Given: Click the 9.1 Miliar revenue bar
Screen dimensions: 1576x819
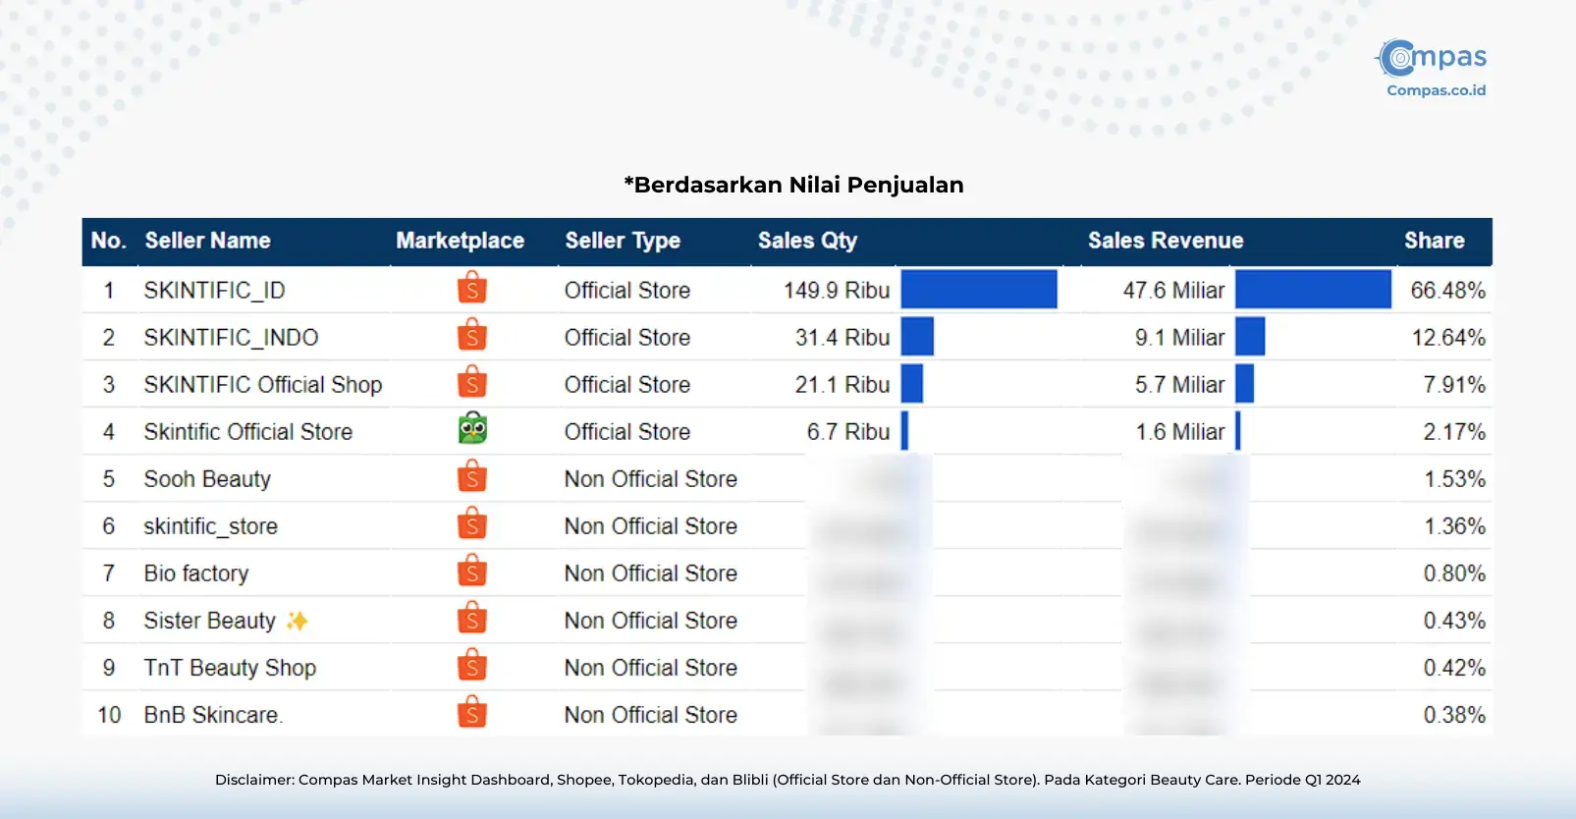Looking at the screenshot, I should (1250, 337).
